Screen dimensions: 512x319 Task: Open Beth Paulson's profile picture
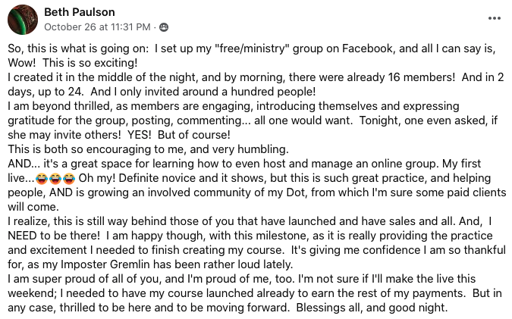point(23,20)
